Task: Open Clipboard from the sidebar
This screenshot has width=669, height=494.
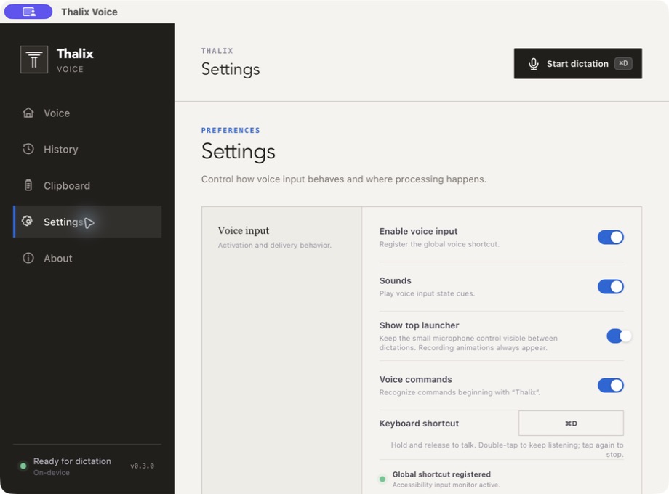Action: tap(87, 185)
